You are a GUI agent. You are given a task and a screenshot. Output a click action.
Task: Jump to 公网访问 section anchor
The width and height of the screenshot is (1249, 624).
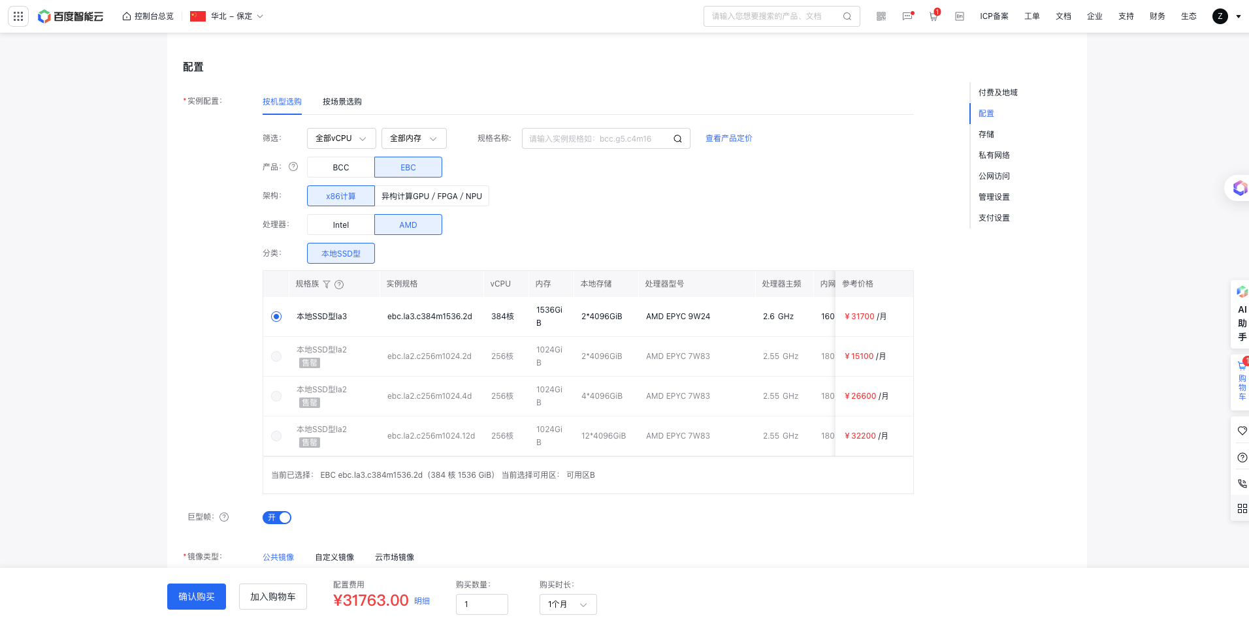[x=994, y=176]
